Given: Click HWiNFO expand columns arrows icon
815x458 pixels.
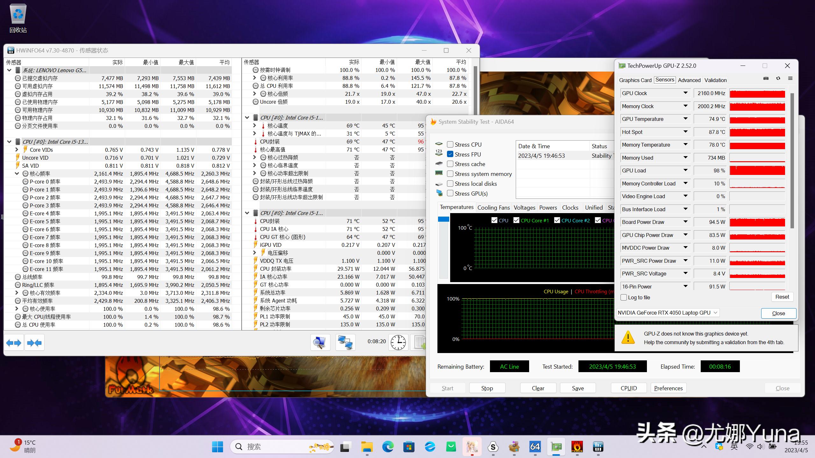Looking at the screenshot, I should 14,343.
